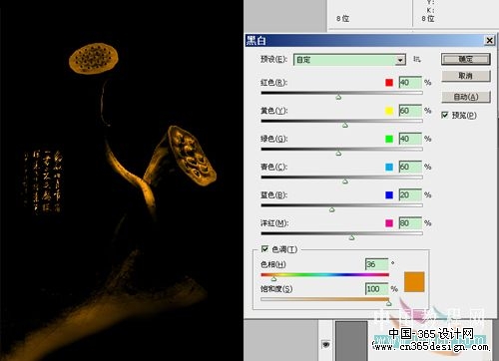Open the 预设 preset dropdown
Screen dimensions: 499x361
pos(349,60)
